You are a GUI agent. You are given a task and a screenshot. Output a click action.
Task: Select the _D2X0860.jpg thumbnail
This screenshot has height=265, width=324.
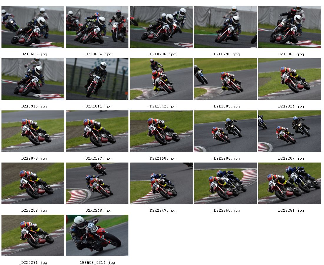(x=290, y=27)
